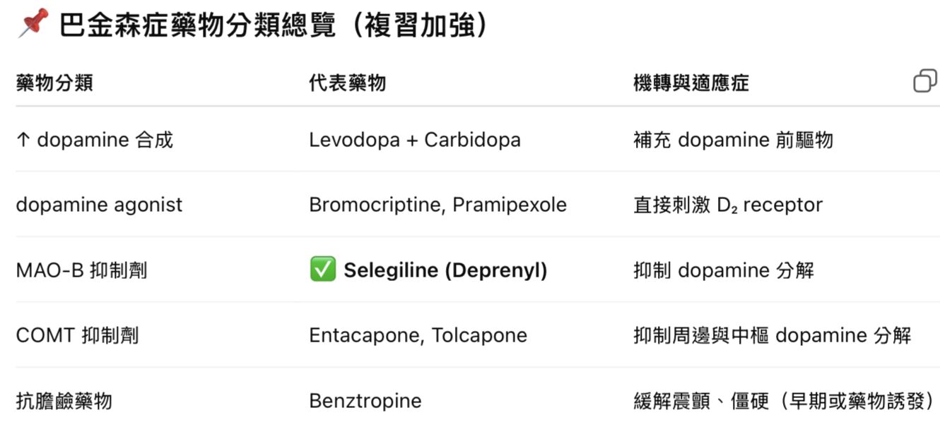Image resolution: width=940 pixels, height=439 pixels.
Task: Click the 抗膽鹼藥物 row label
Action: [x=64, y=401]
